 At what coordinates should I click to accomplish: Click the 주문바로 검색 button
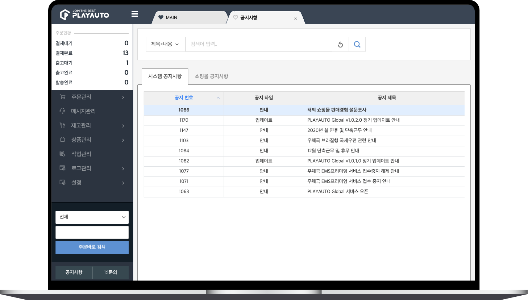[92, 247]
